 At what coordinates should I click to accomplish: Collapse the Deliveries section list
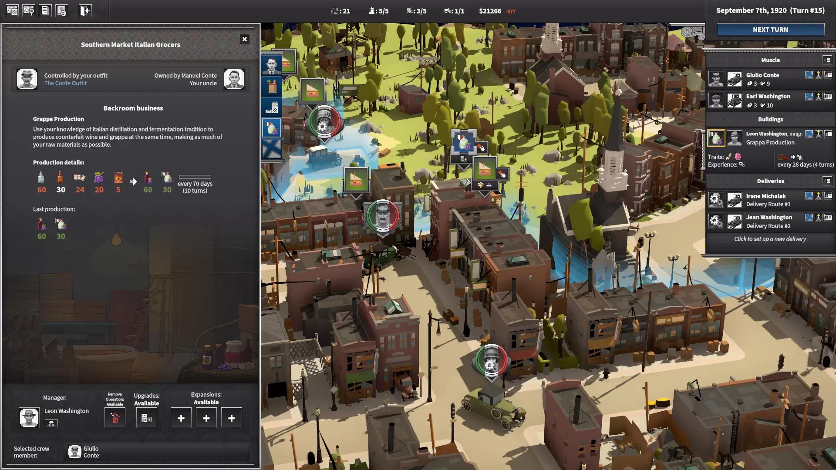[827, 181]
